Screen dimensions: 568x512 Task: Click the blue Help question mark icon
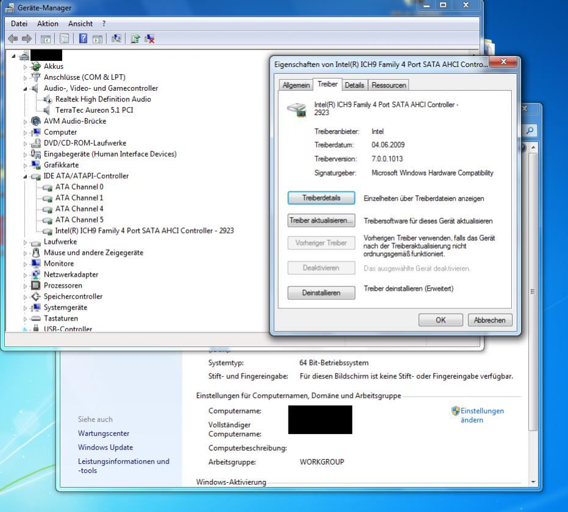point(84,38)
